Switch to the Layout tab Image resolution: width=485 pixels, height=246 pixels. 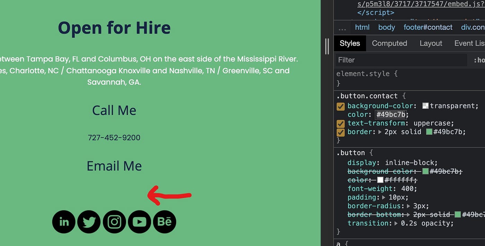[x=431, y=43]
